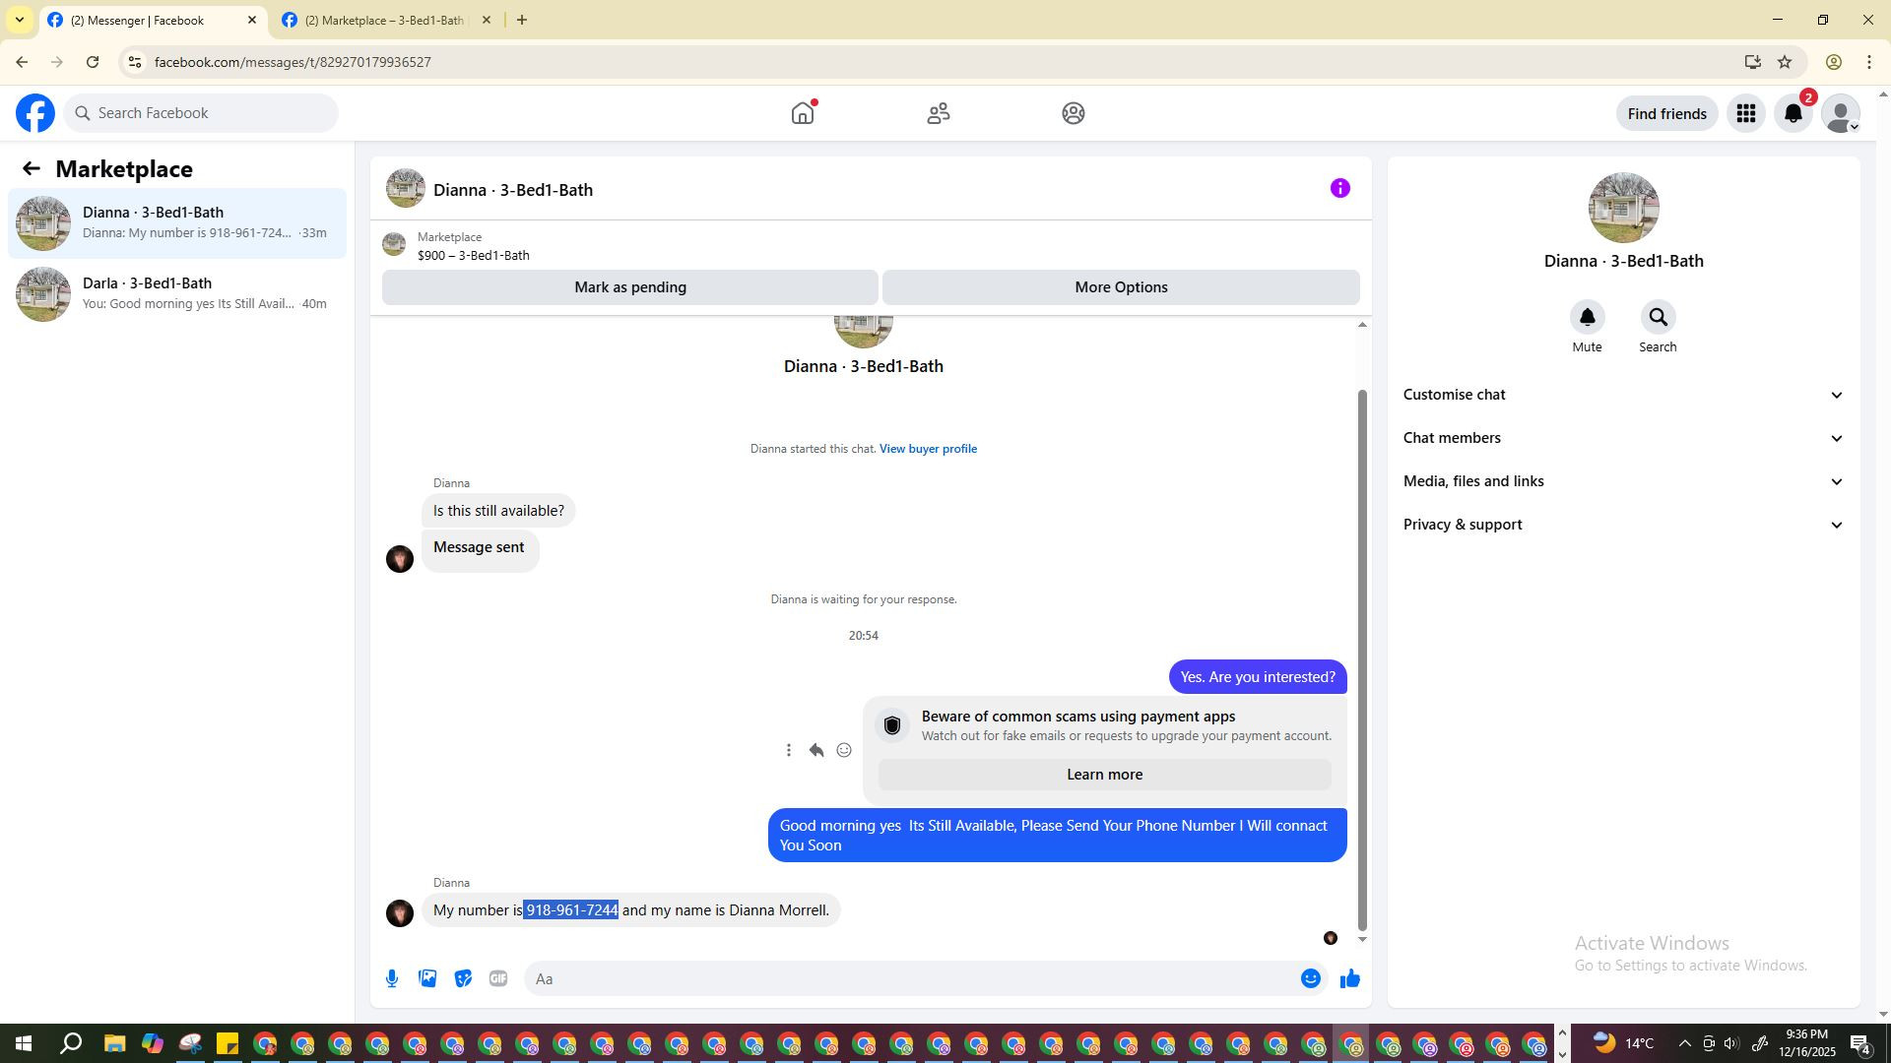This screenshot has height=1063, width=1891.
Task: Open Windows taskbar search
Action: tap(71, 1043)
